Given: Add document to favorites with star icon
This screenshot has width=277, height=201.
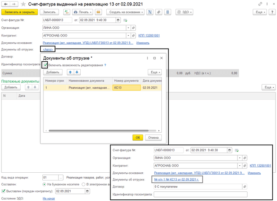Looking at the screenshot, I should point(24,3).
